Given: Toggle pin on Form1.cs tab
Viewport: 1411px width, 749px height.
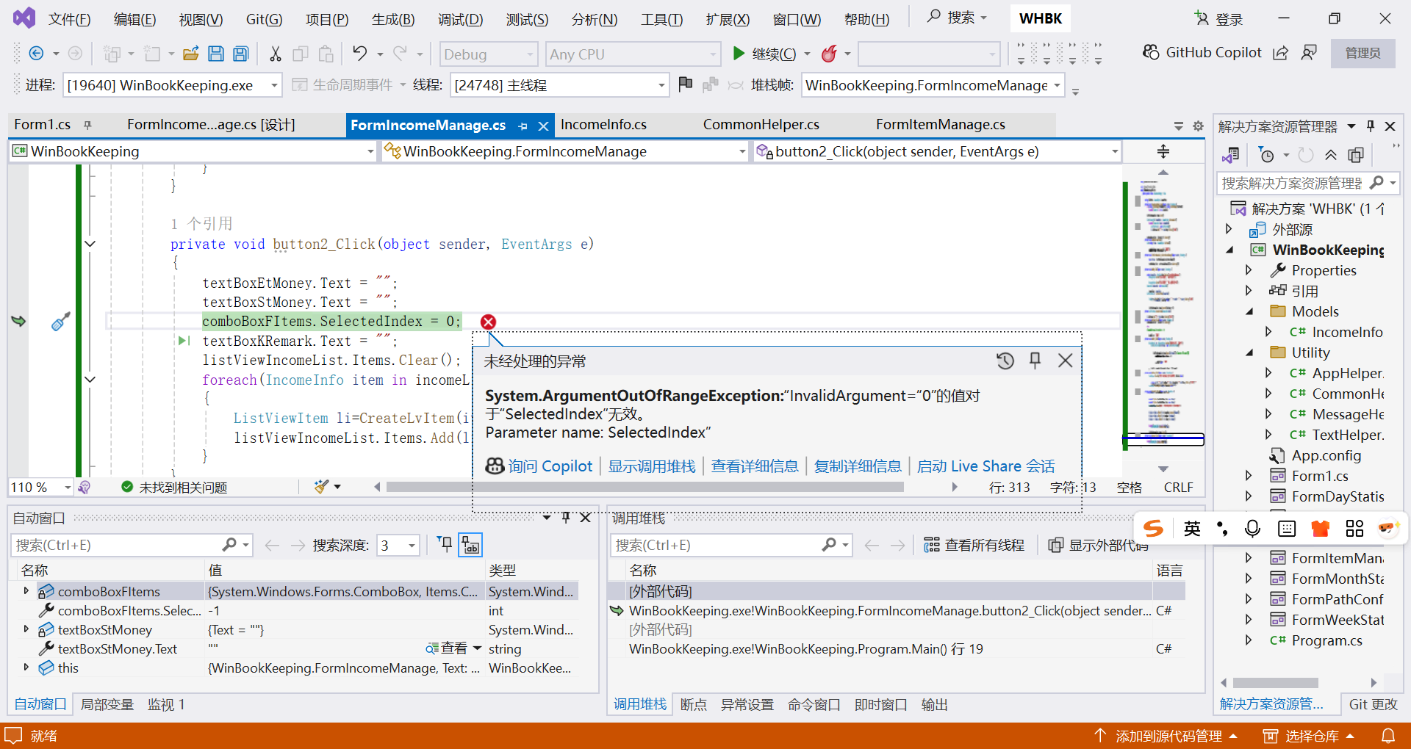Looking at the screenshot, I should click(87, 125).
